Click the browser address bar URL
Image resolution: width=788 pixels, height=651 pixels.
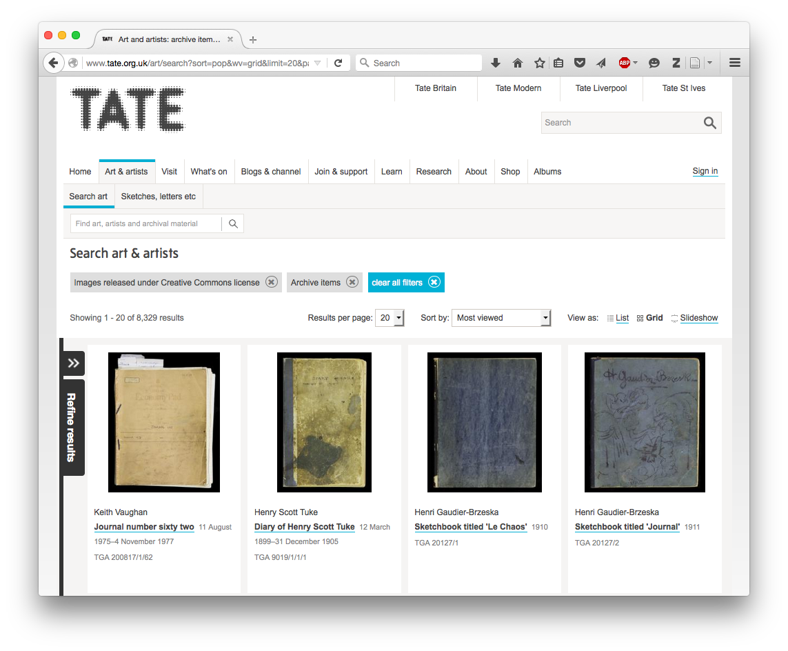(x=197, y=63)
